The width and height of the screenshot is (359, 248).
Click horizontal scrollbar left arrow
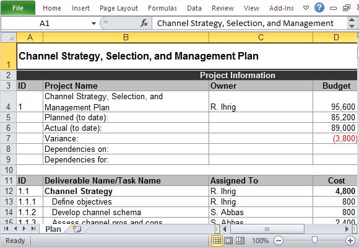coord(225,229)
